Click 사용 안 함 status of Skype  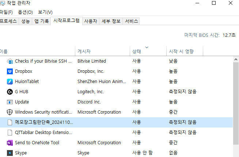(x=143, y=153)
